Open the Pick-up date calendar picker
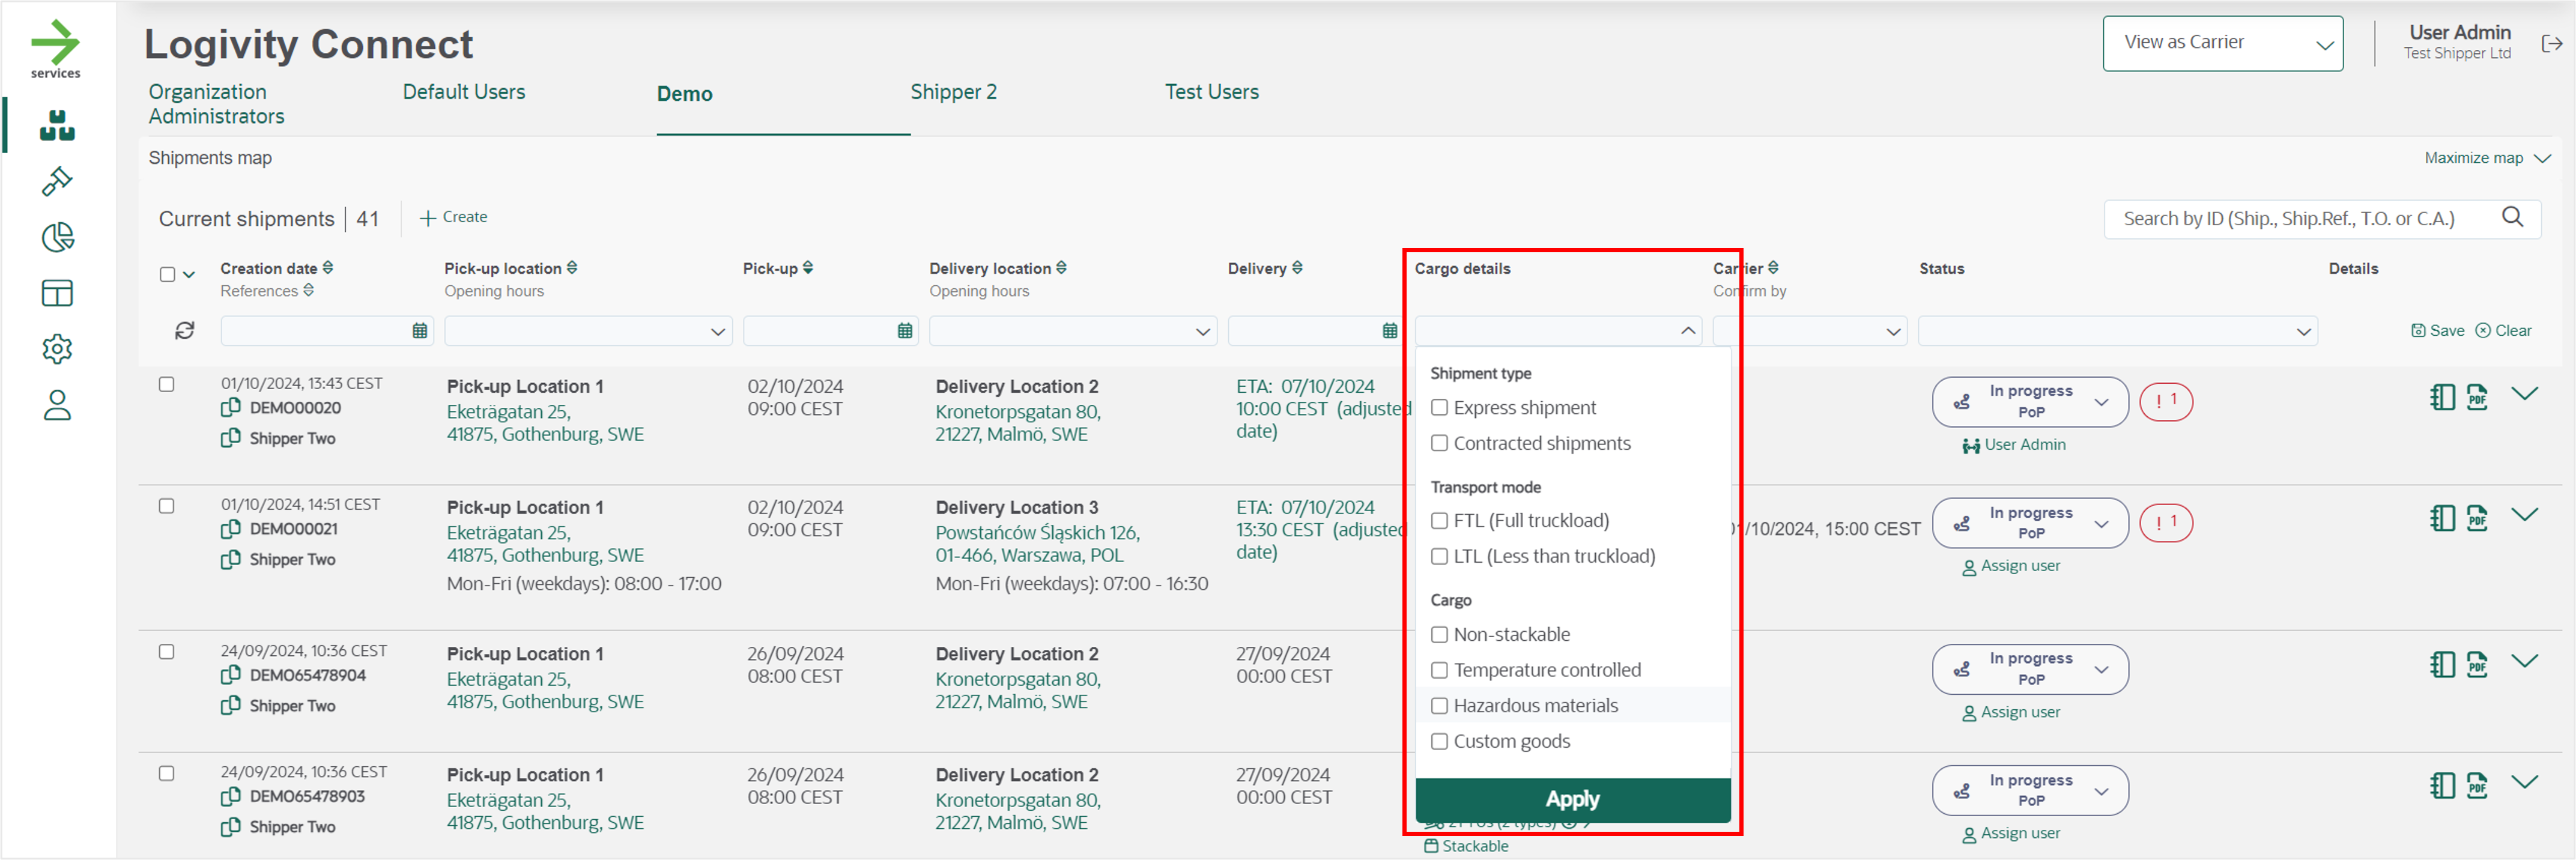The height and width of the screenshot is (860, 2576). click(x=905, y=331)
